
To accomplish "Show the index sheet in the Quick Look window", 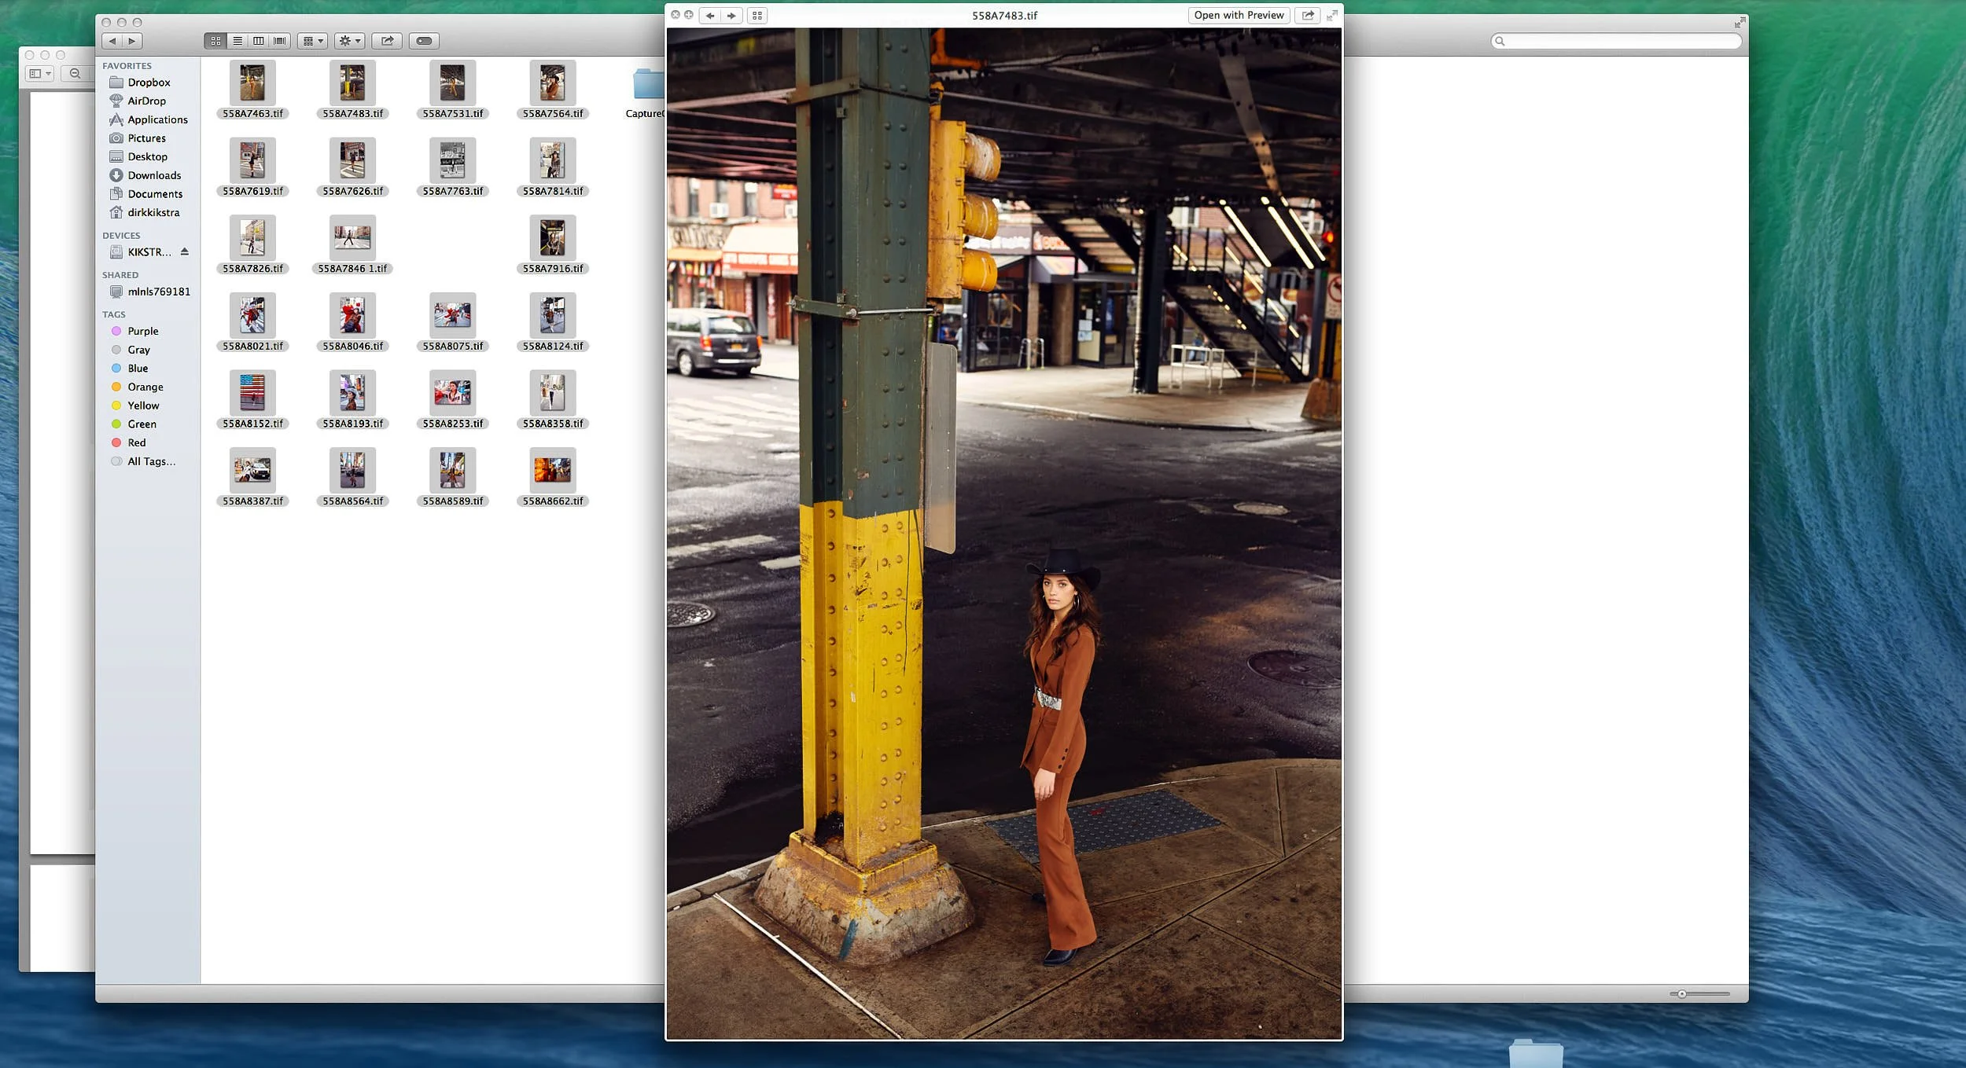I will 757,15.
